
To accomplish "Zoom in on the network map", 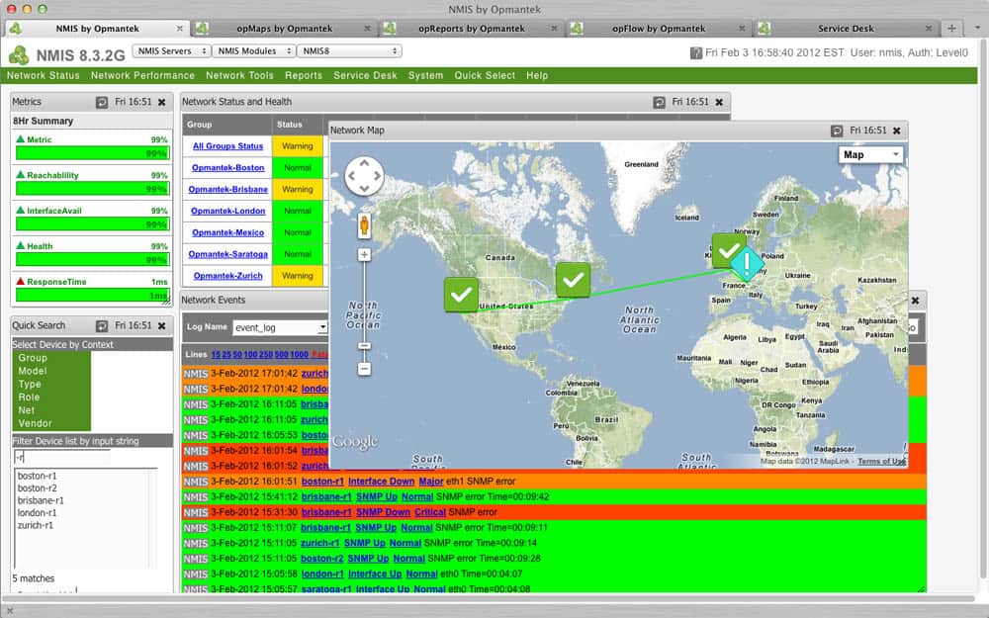I will click(364, 255).
